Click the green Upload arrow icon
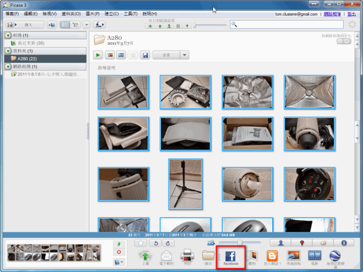 146,255
